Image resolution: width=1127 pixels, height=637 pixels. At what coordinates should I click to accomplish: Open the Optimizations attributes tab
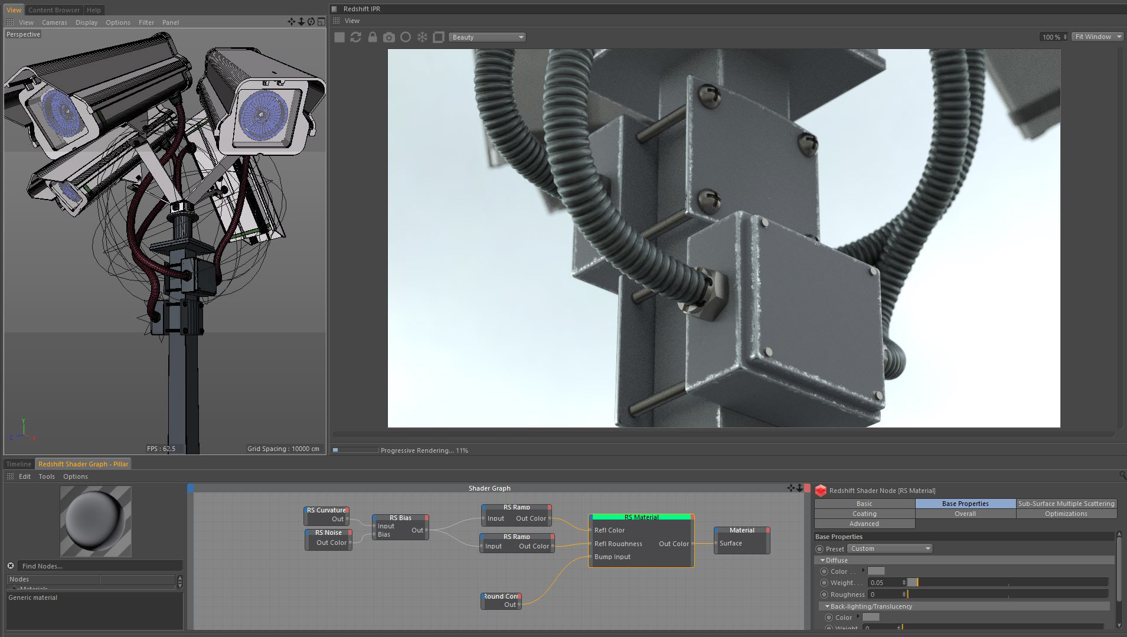tap(1066, 514)
